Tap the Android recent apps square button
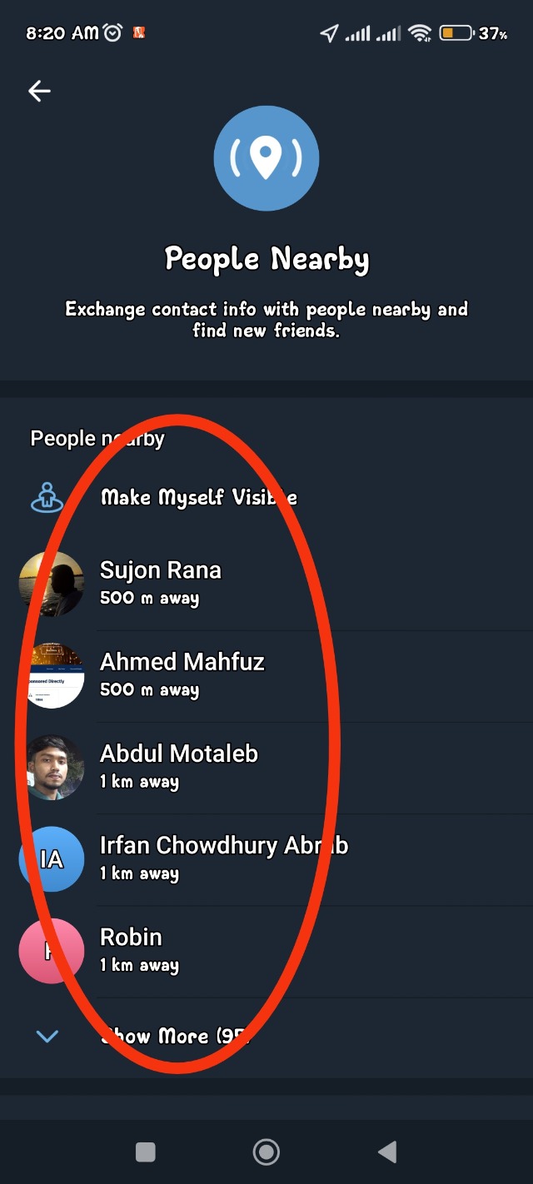 pyautogui.click(x=146, y=1152)
